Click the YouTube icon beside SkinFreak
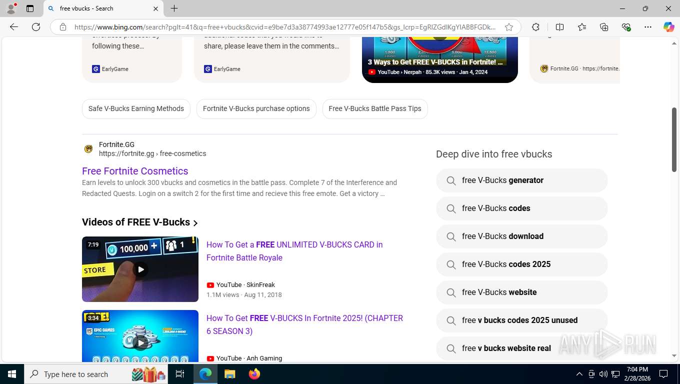This screenshot has width=680, height=384. click(x=210, y=285)
